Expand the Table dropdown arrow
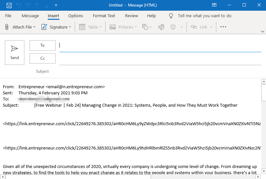Viewport: 266px width, 179px height. coord(100,27)
